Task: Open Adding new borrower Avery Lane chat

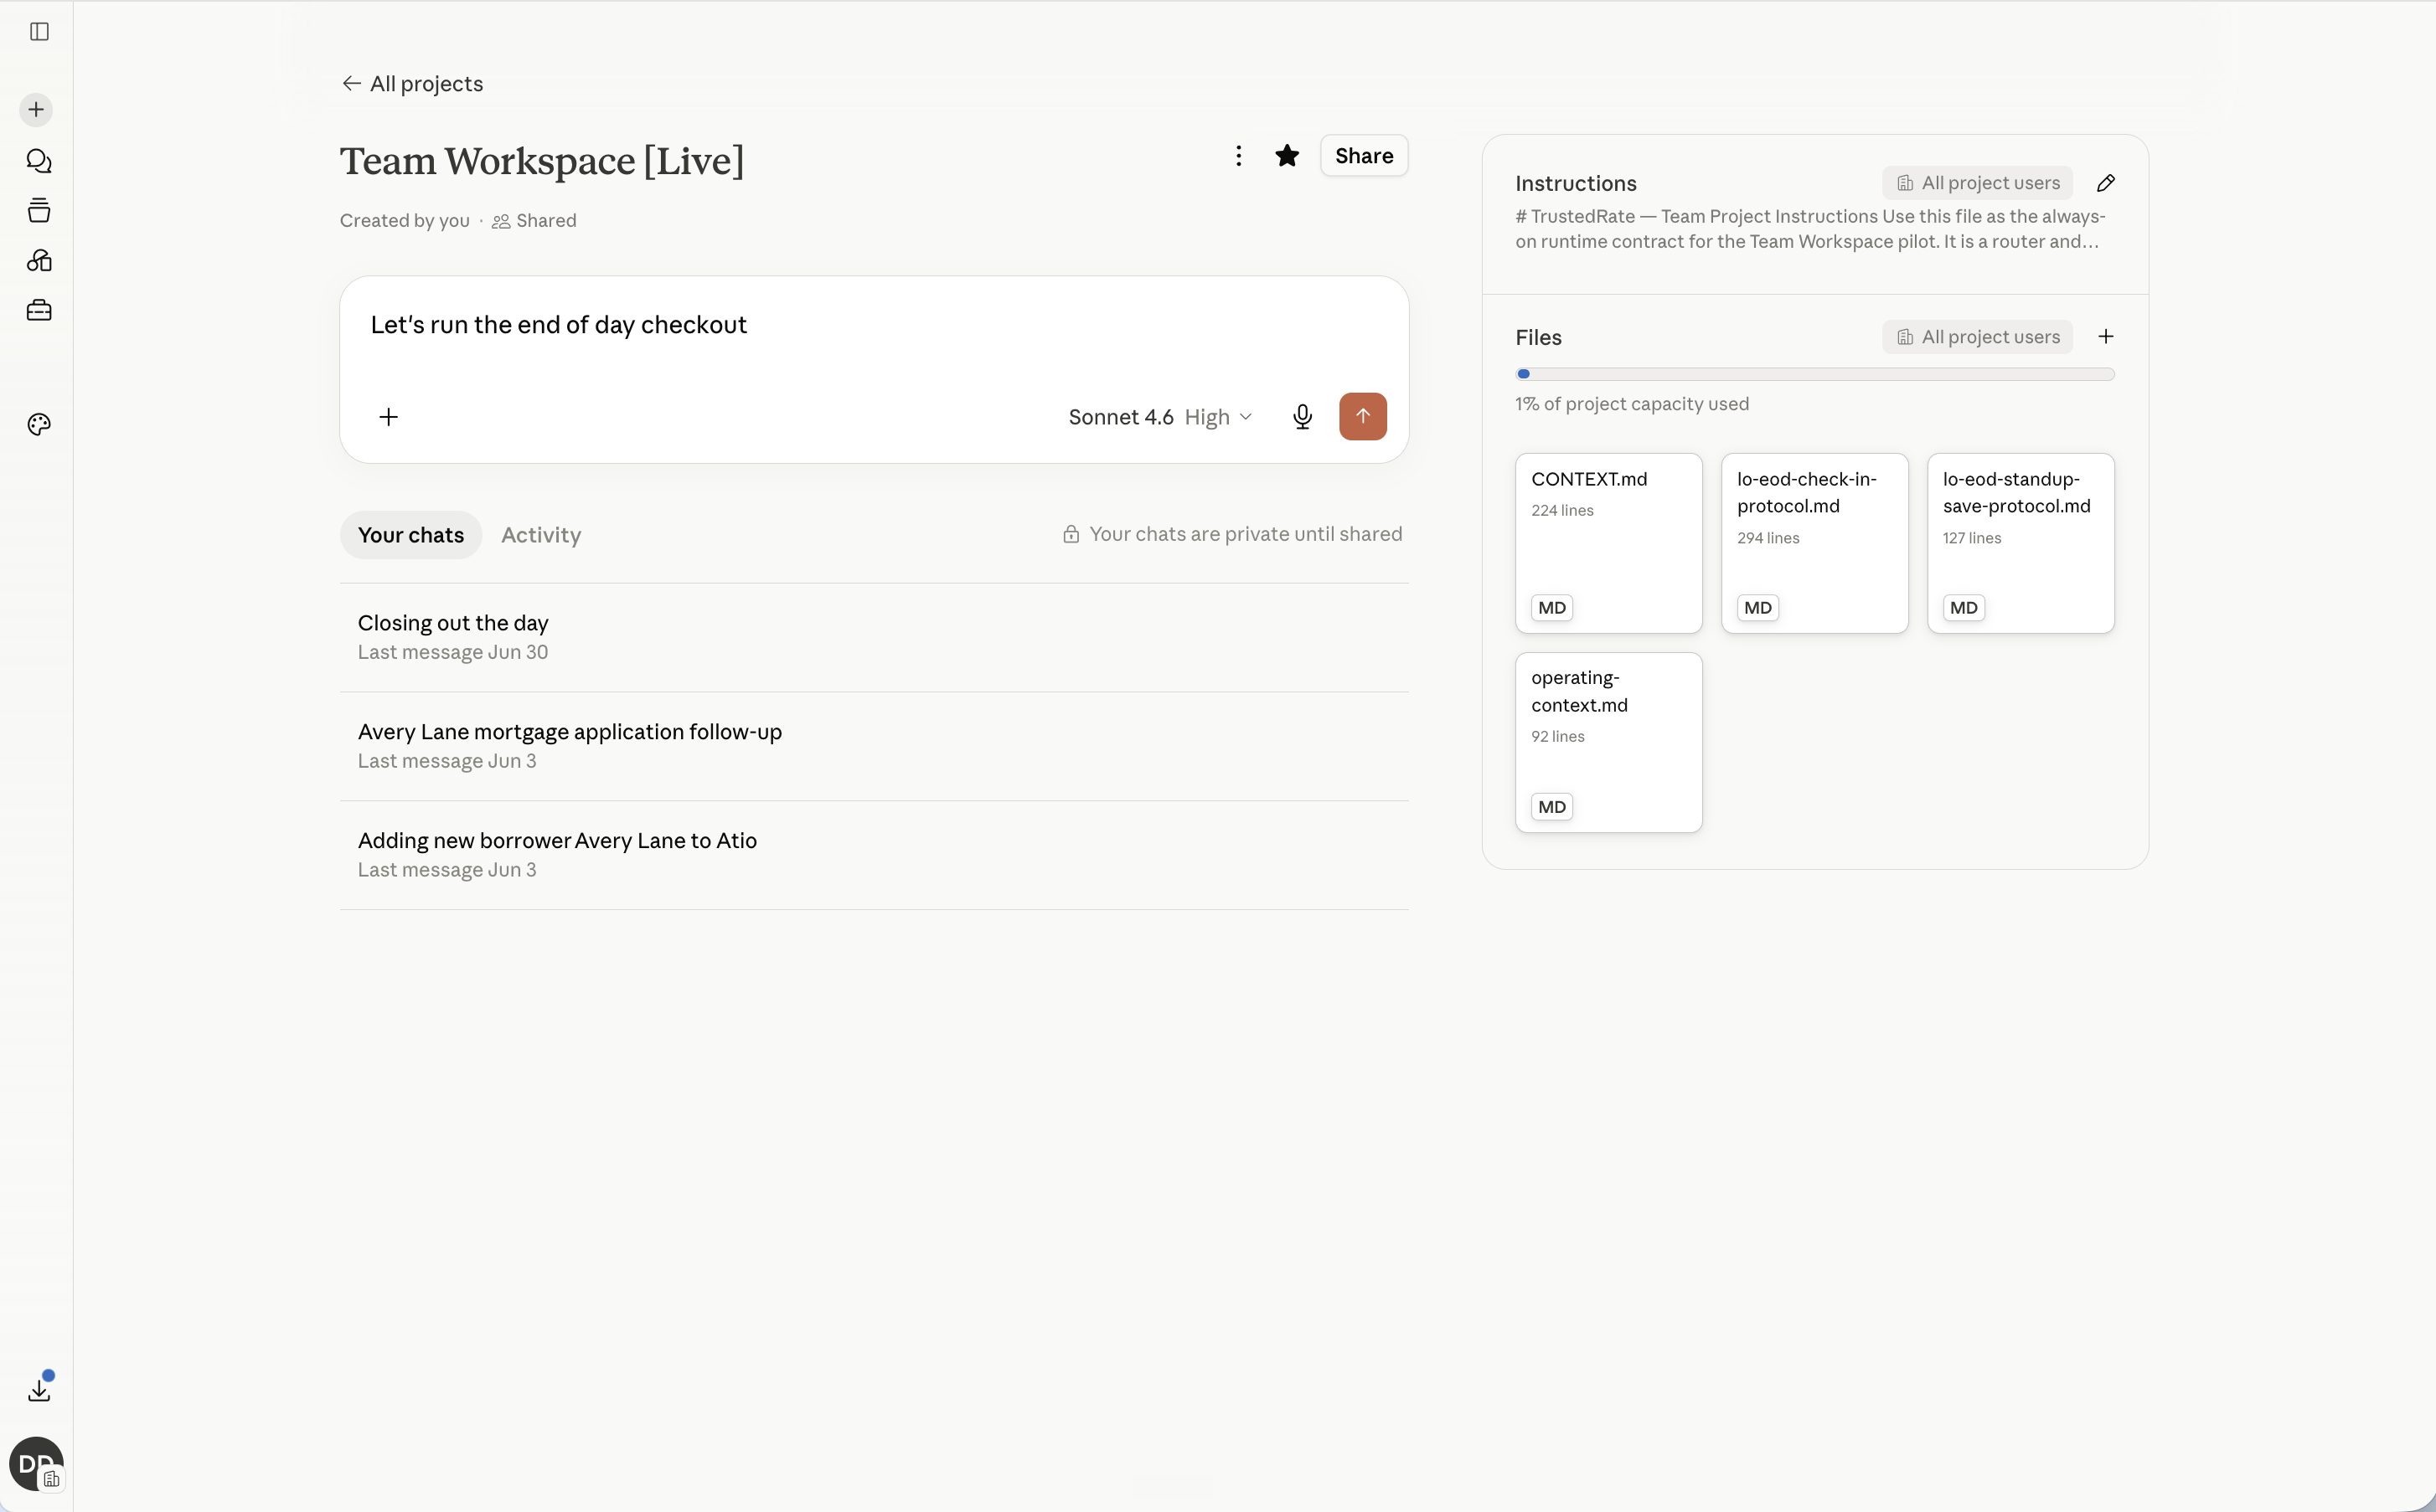Action: click(x=875, y=855)
